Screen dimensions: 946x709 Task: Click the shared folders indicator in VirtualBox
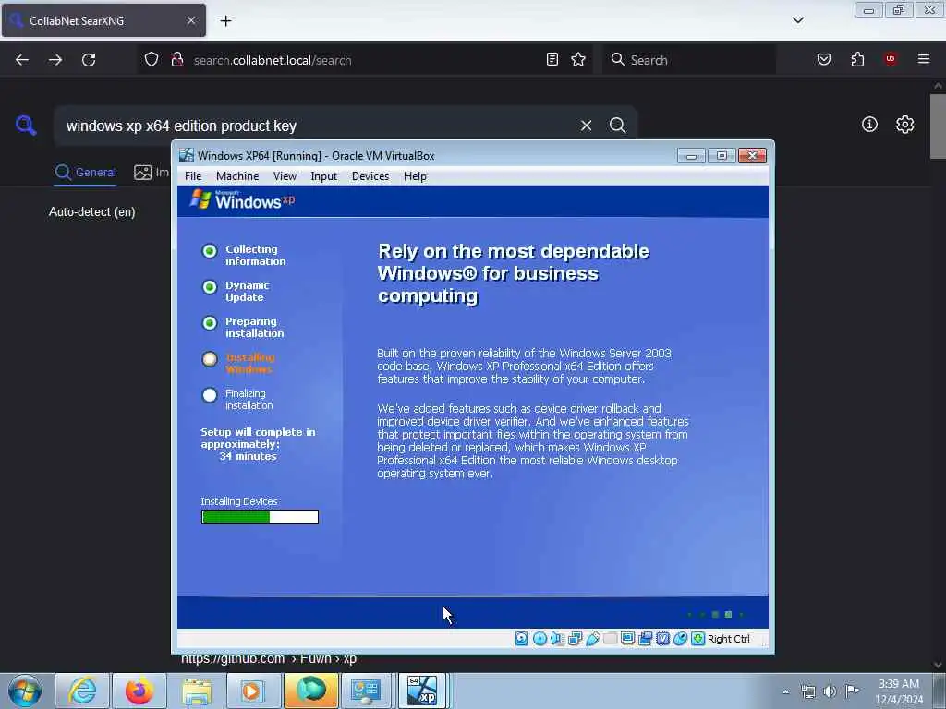[x=610, y=639]
